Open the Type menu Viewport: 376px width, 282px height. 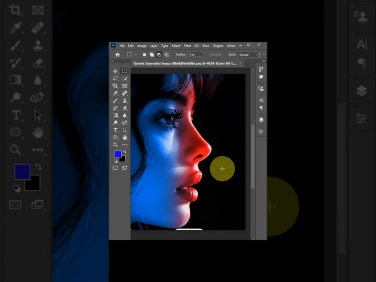164,46
